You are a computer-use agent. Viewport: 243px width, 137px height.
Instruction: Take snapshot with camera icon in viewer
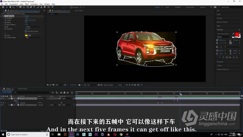tap(79, 85)
